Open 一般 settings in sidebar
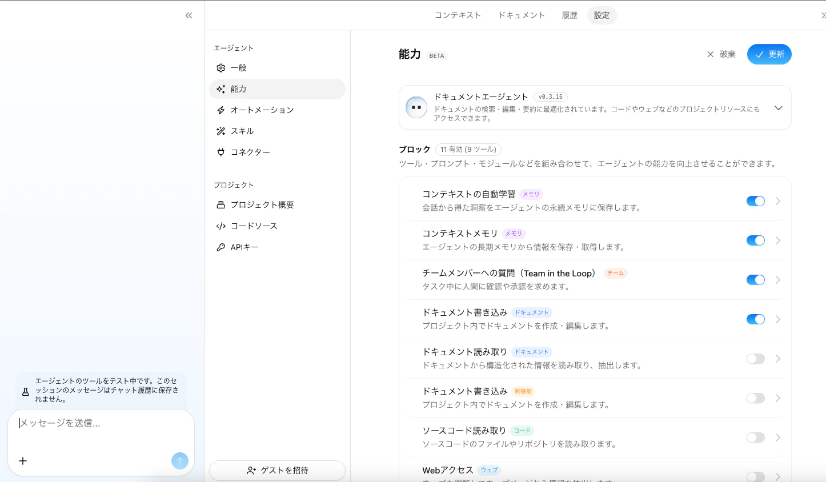 coord(277,68)
